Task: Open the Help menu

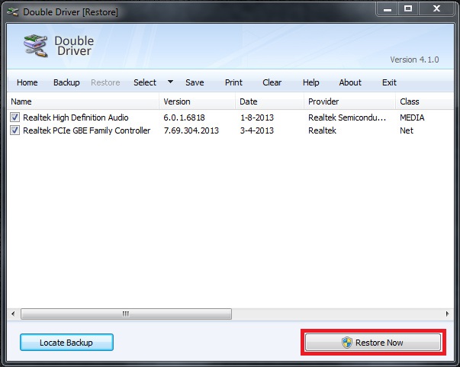Action: [310, 82]
